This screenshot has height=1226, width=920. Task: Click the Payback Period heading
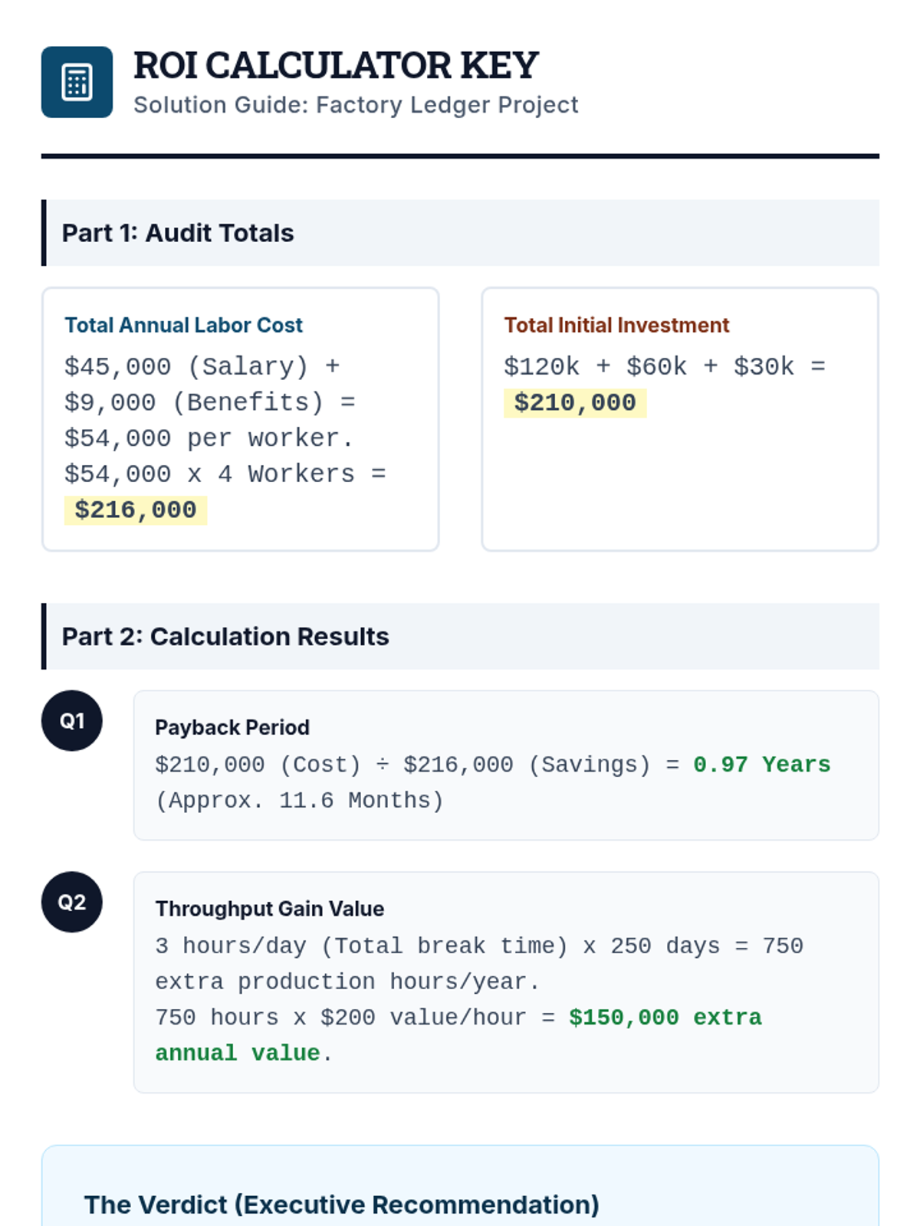(x=232, y=727)
